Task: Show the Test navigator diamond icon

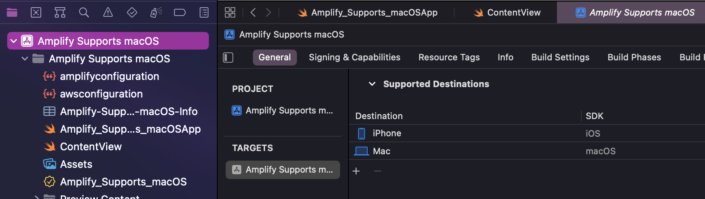Action: [132, 12]
